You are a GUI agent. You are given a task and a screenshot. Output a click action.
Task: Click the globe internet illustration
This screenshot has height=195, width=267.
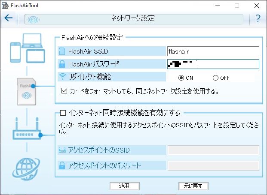tap(26, 169)
